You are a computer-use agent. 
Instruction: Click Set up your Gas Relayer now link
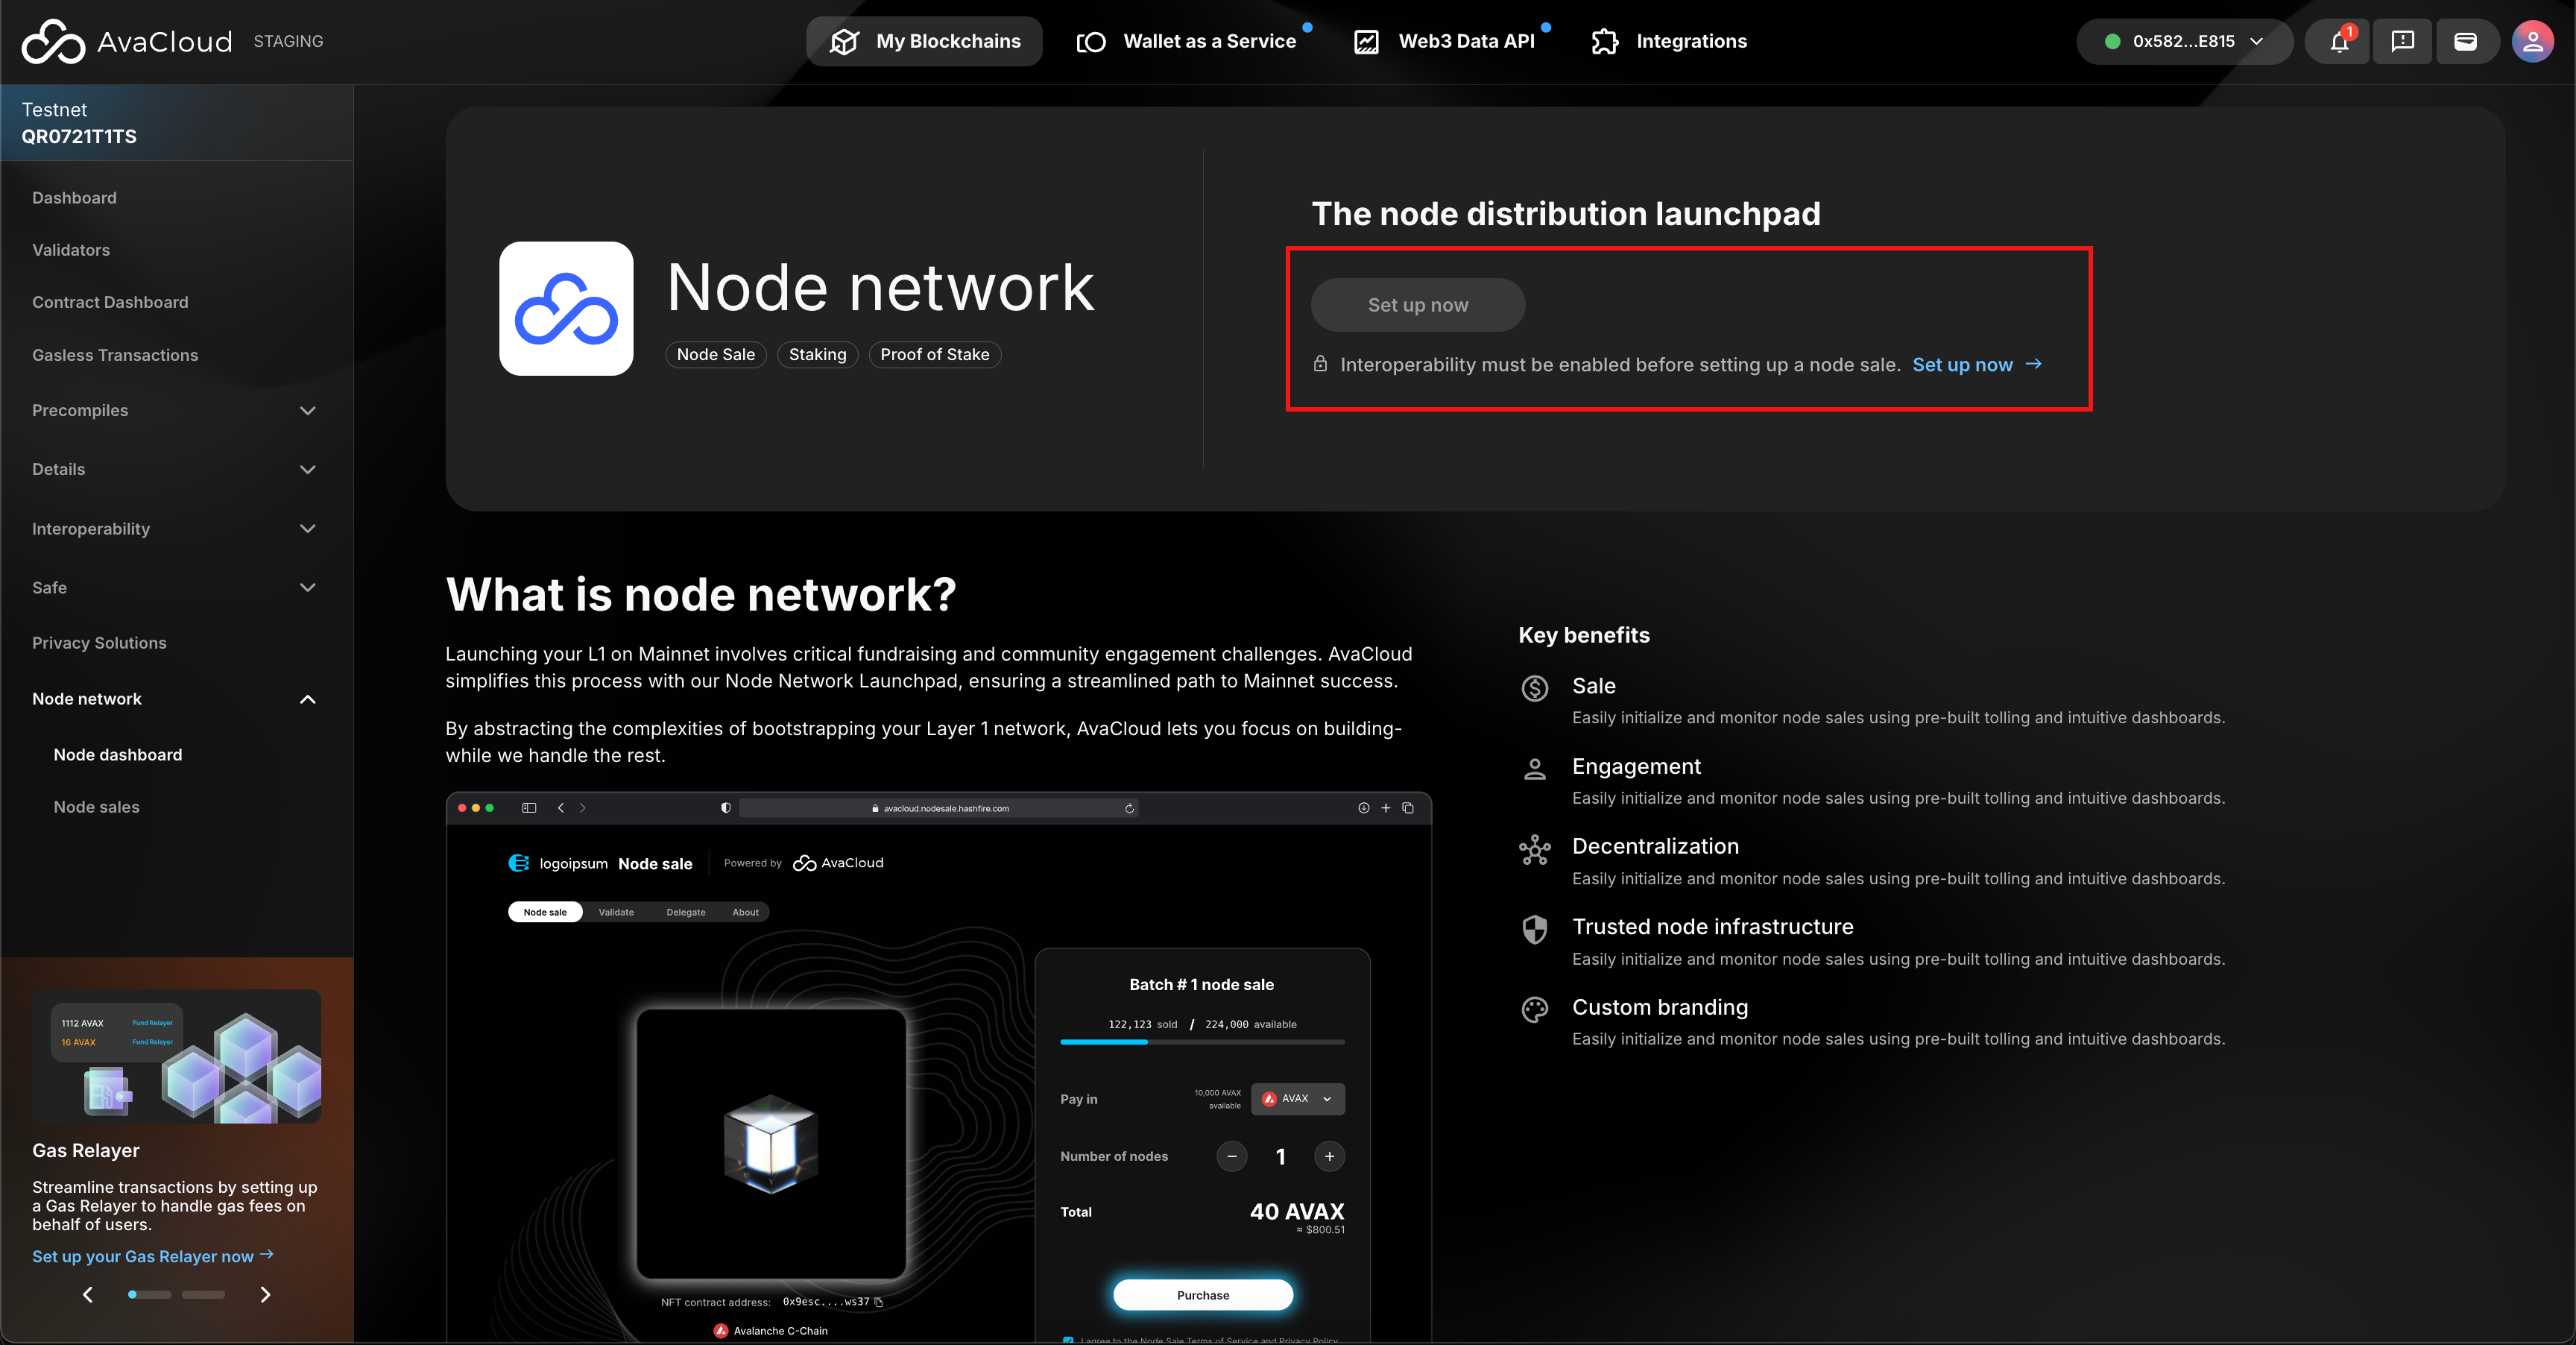152,1256
